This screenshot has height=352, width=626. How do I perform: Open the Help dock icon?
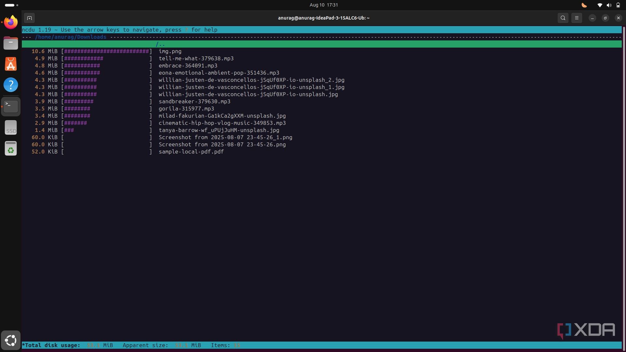(11, 85)
